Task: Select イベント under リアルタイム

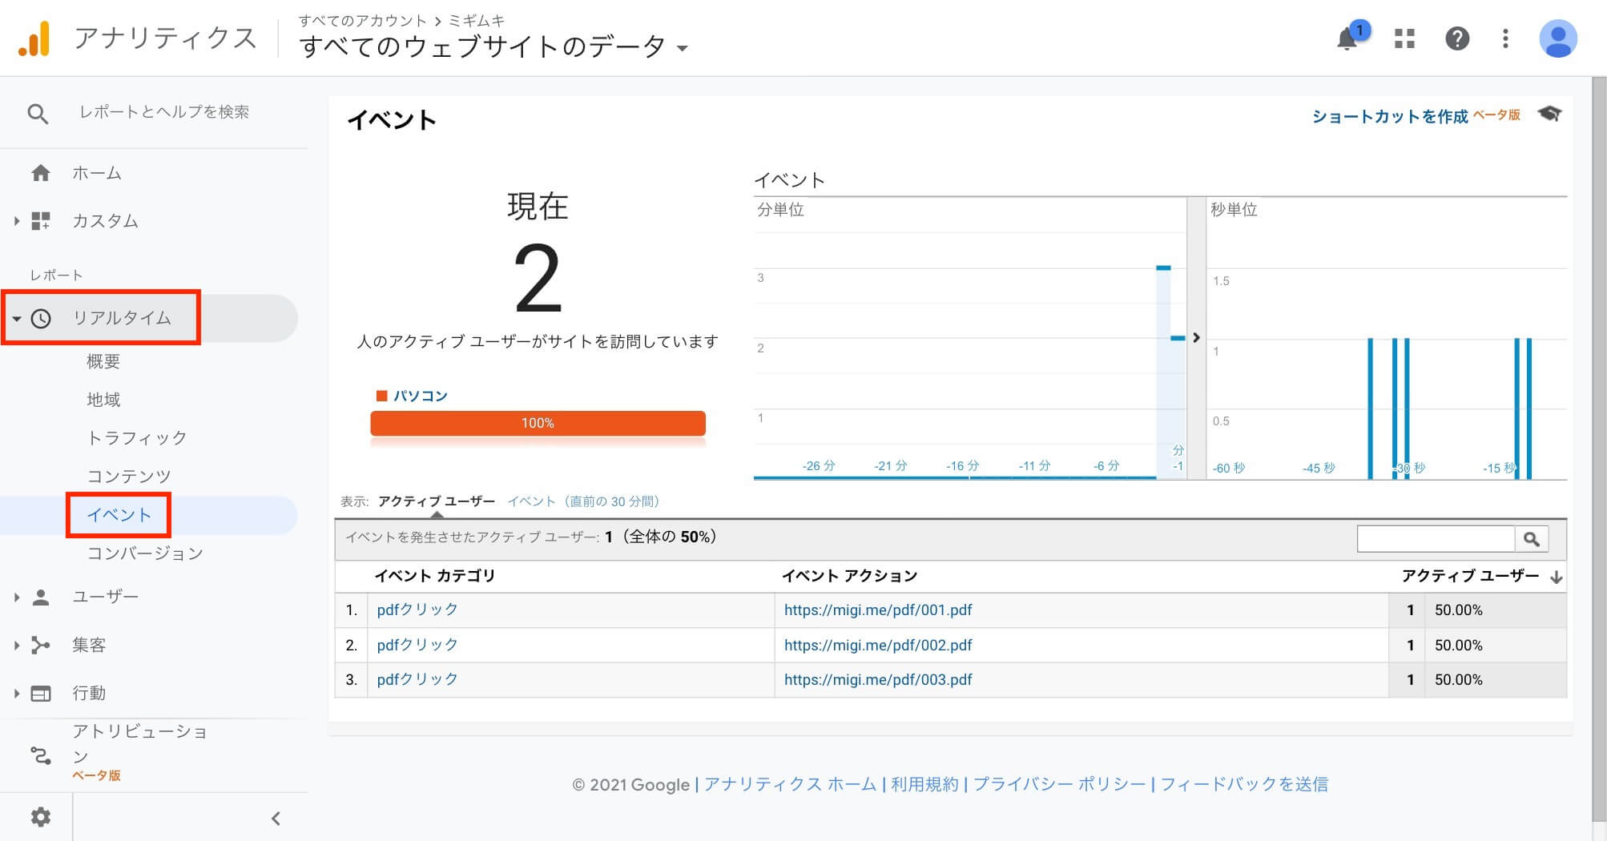Action: pyautogui.click(x=119, y=515)
